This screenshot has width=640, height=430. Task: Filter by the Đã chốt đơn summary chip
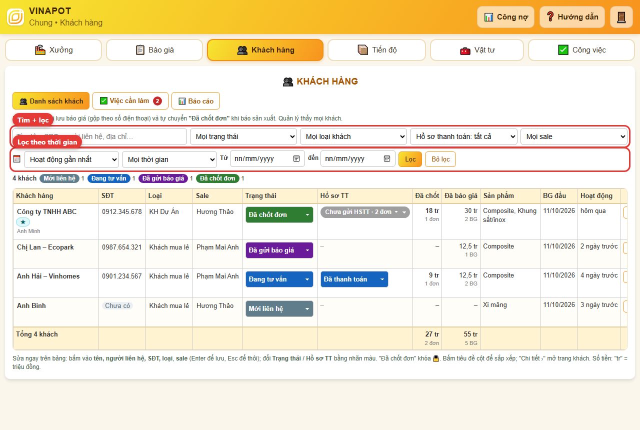[218, 178]
